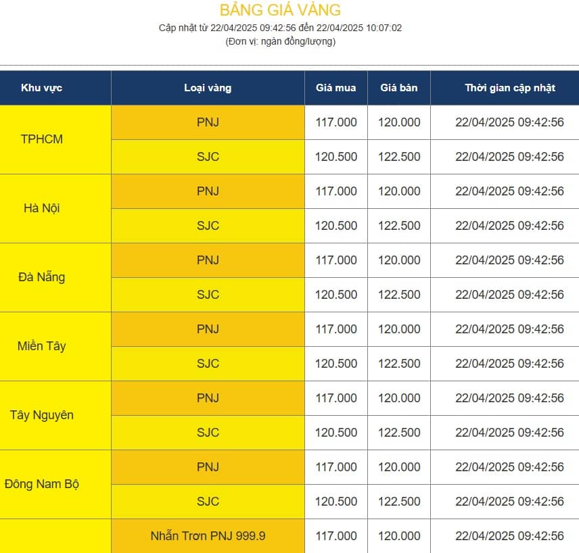The height and width of the screenshot is (553, 579).
Task: Click the SJC gold type in Đà Nẵng
Action: (208, 295)
